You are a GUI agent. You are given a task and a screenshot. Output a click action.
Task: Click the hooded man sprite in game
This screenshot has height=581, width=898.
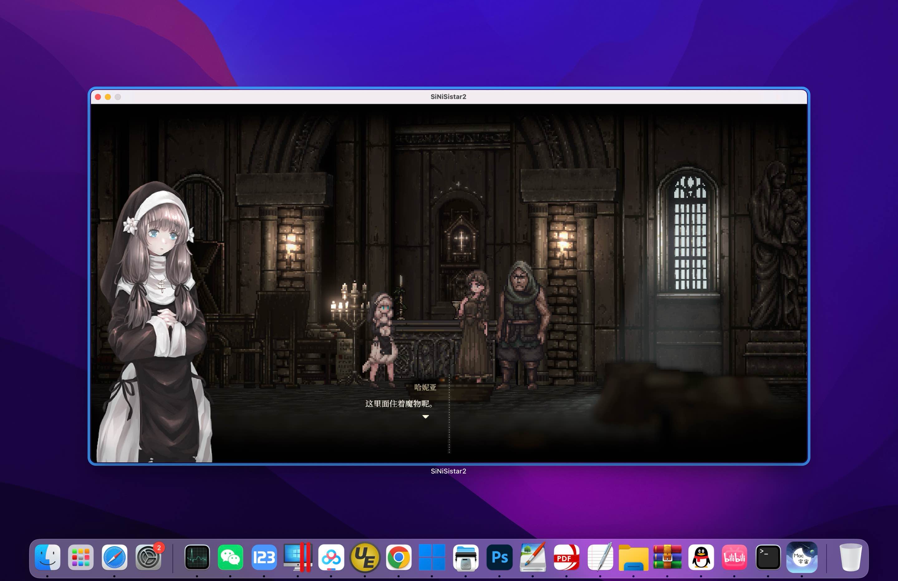[x=522, y=325]
